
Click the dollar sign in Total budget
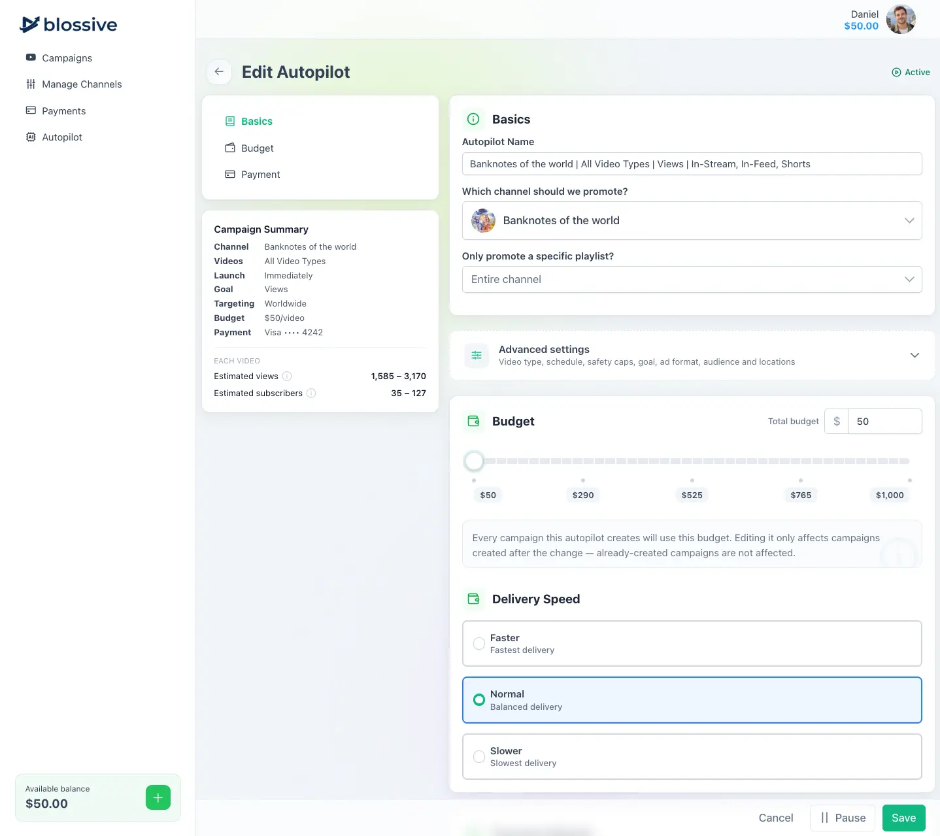click(x=837, y=422)
